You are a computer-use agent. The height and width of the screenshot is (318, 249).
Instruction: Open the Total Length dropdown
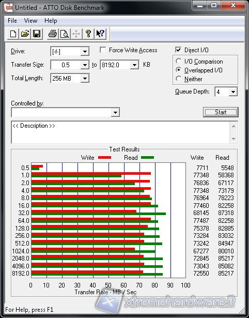(x=85, y=78)
